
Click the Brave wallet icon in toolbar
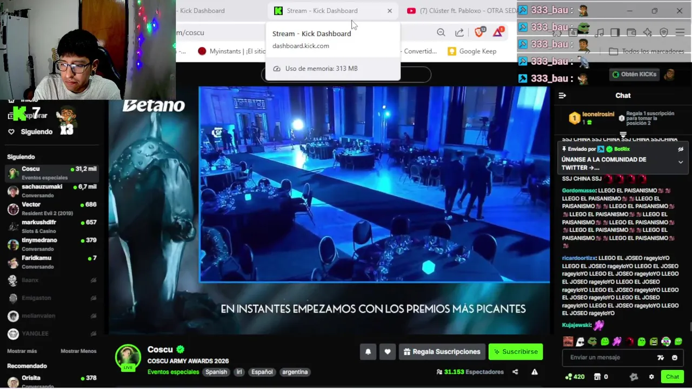[x=631, y=32]
